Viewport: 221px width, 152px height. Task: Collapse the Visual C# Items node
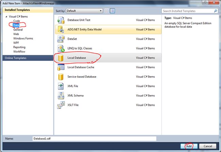(x=6, y=17)
